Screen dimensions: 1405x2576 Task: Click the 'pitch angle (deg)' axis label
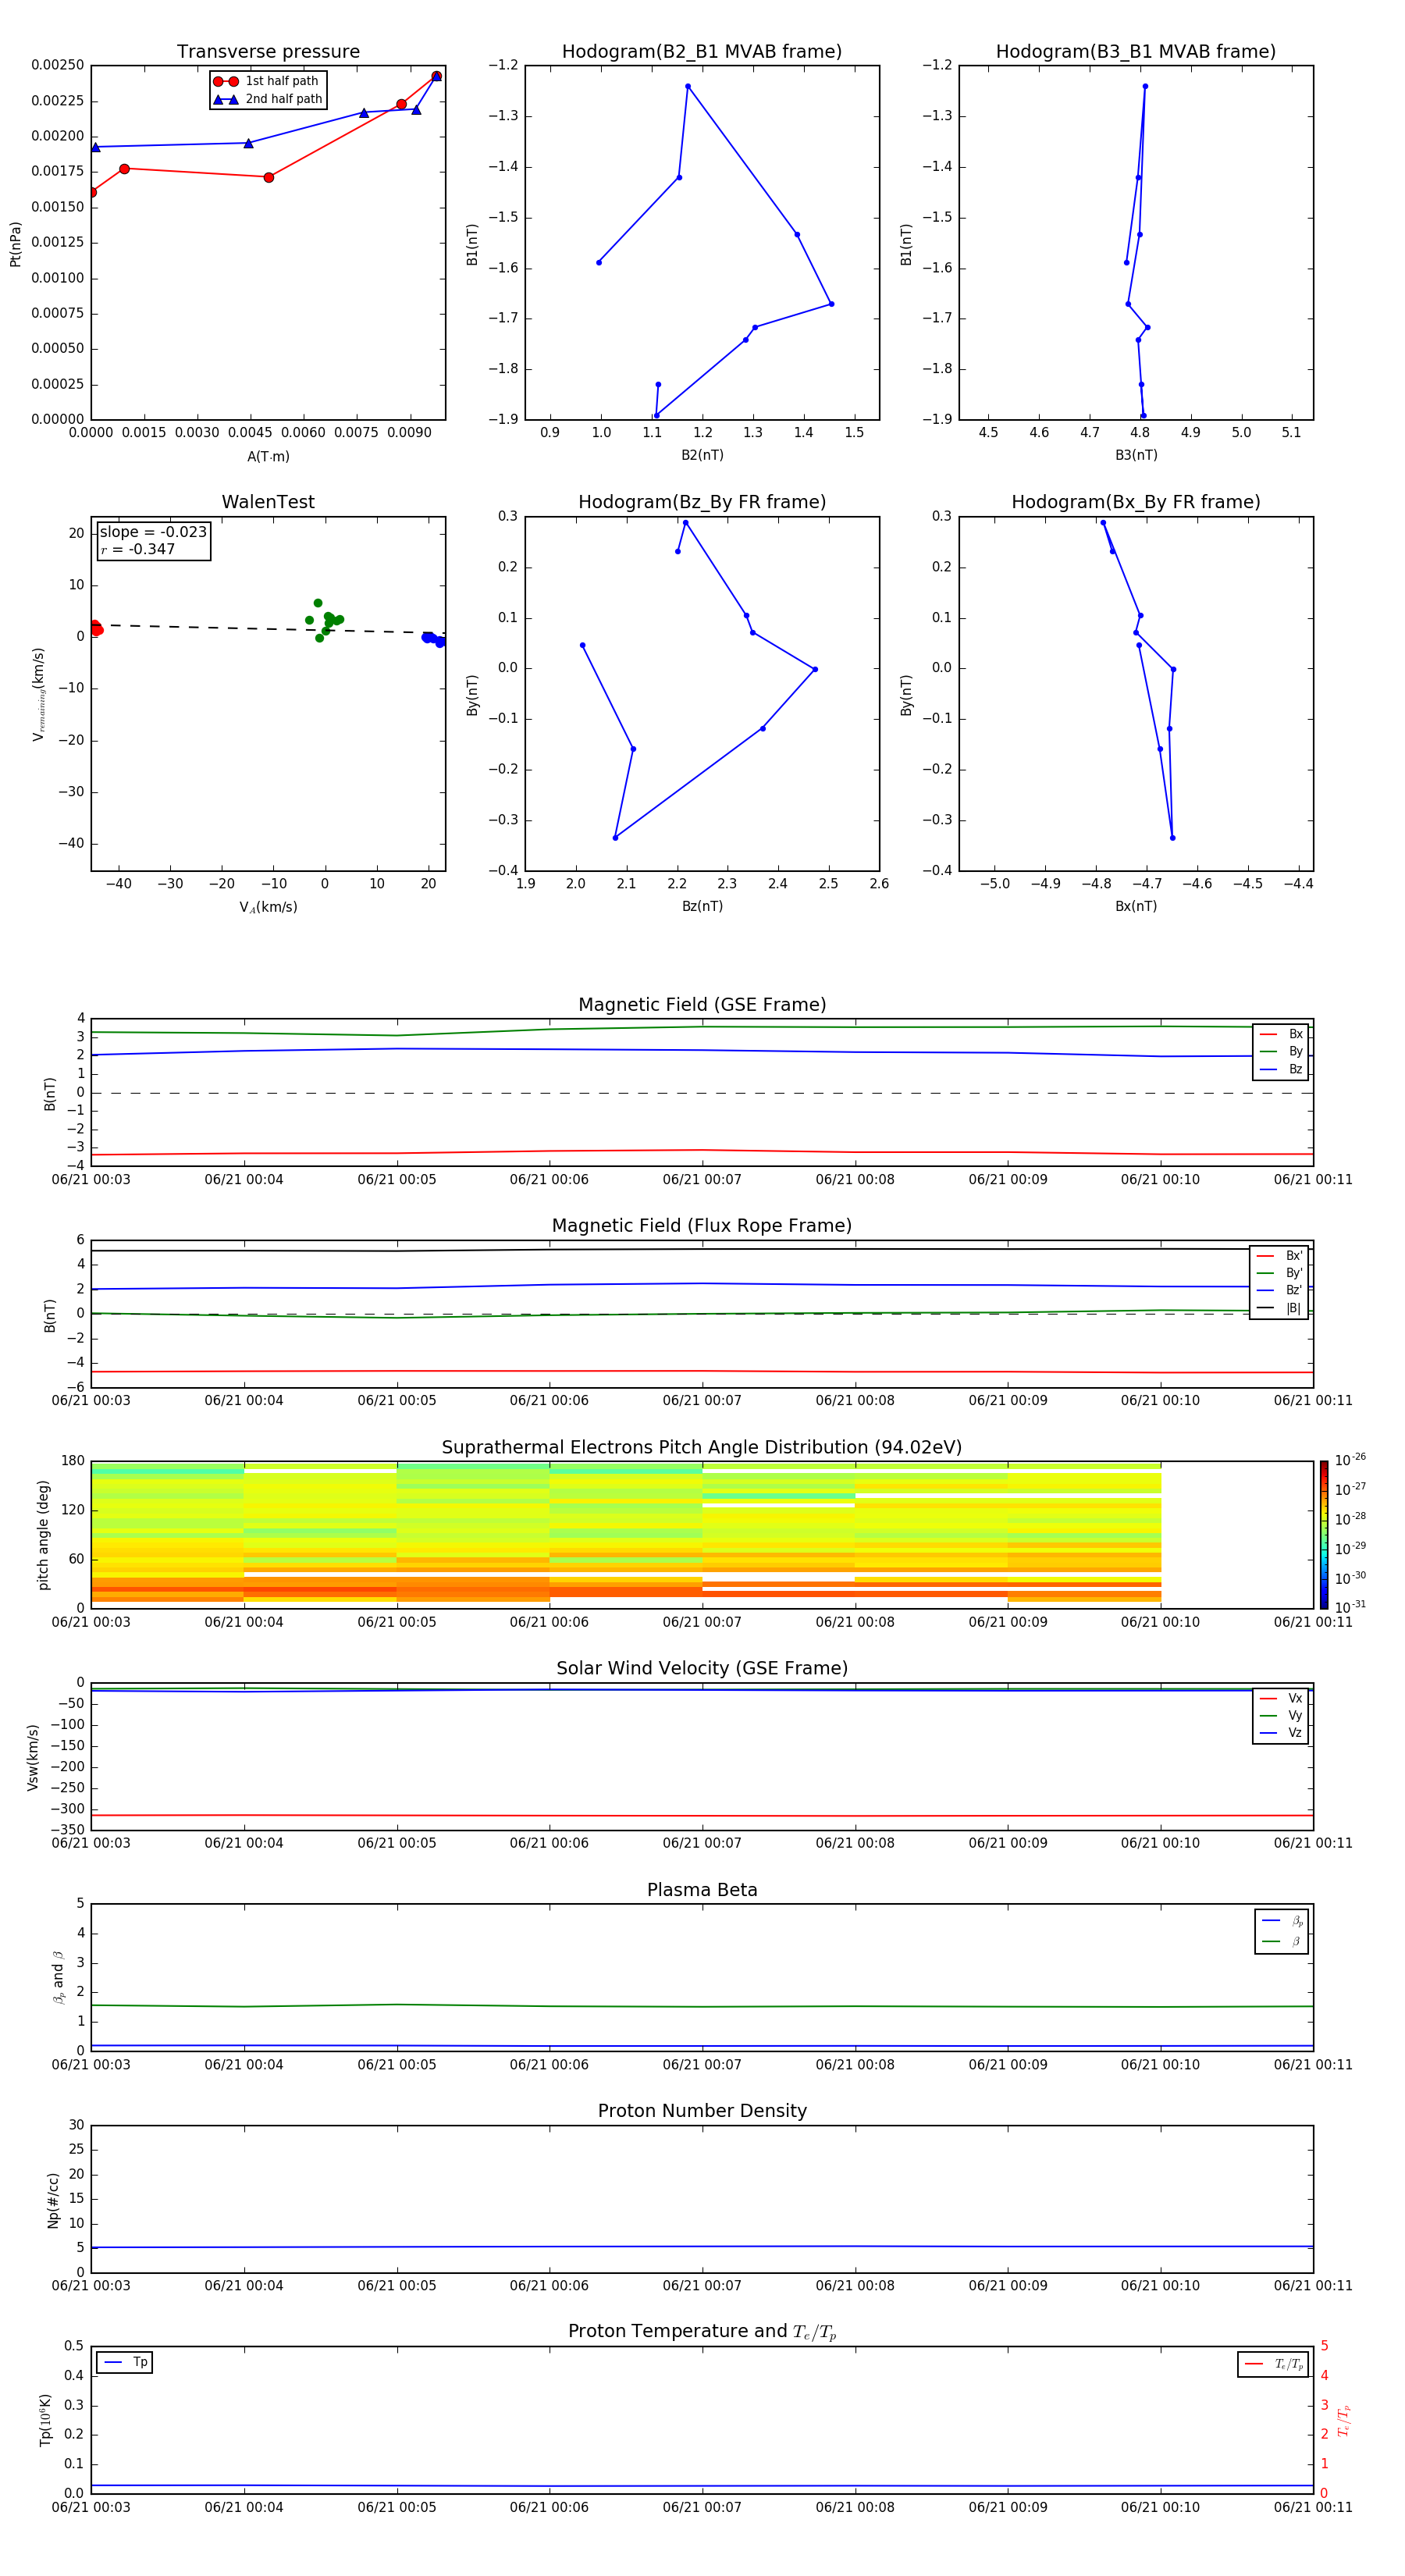click(43, 1535)
